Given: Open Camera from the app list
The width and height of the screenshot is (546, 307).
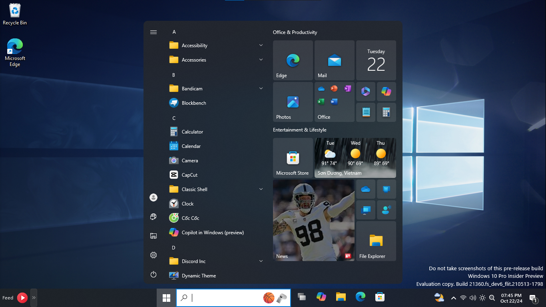Looking at the screenshot, I should pos(217,160).
